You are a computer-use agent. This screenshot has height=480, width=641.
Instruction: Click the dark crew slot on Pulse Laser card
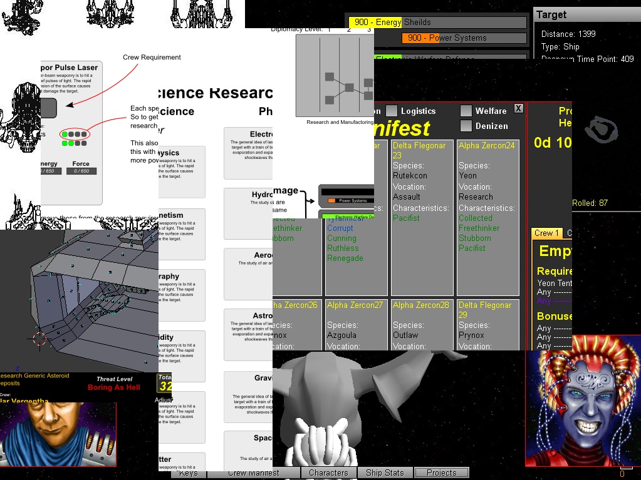(x=49, y=108)
